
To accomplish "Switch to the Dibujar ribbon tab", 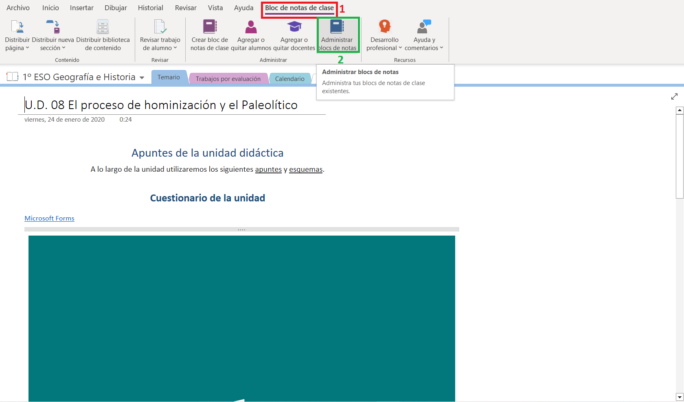I will (115, 7).
